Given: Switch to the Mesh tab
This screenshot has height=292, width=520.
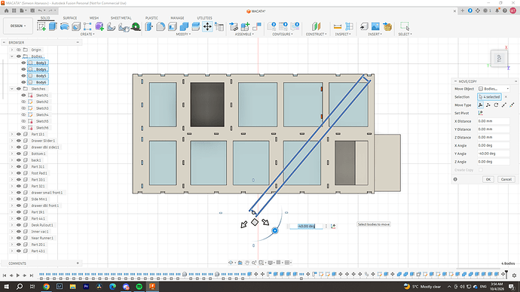Looking at the screenshot, I should (94, 18).
